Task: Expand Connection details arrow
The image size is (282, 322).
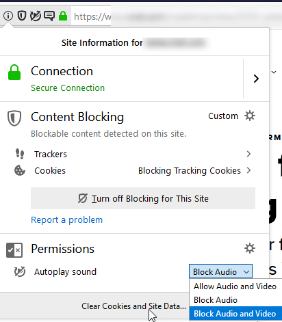Action: click(256, 79)
